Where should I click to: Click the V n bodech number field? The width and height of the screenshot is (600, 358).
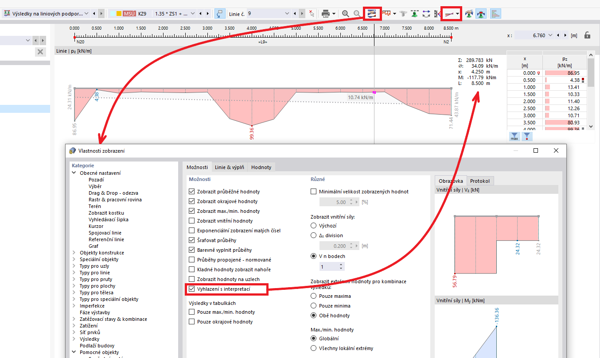point(332,266)
